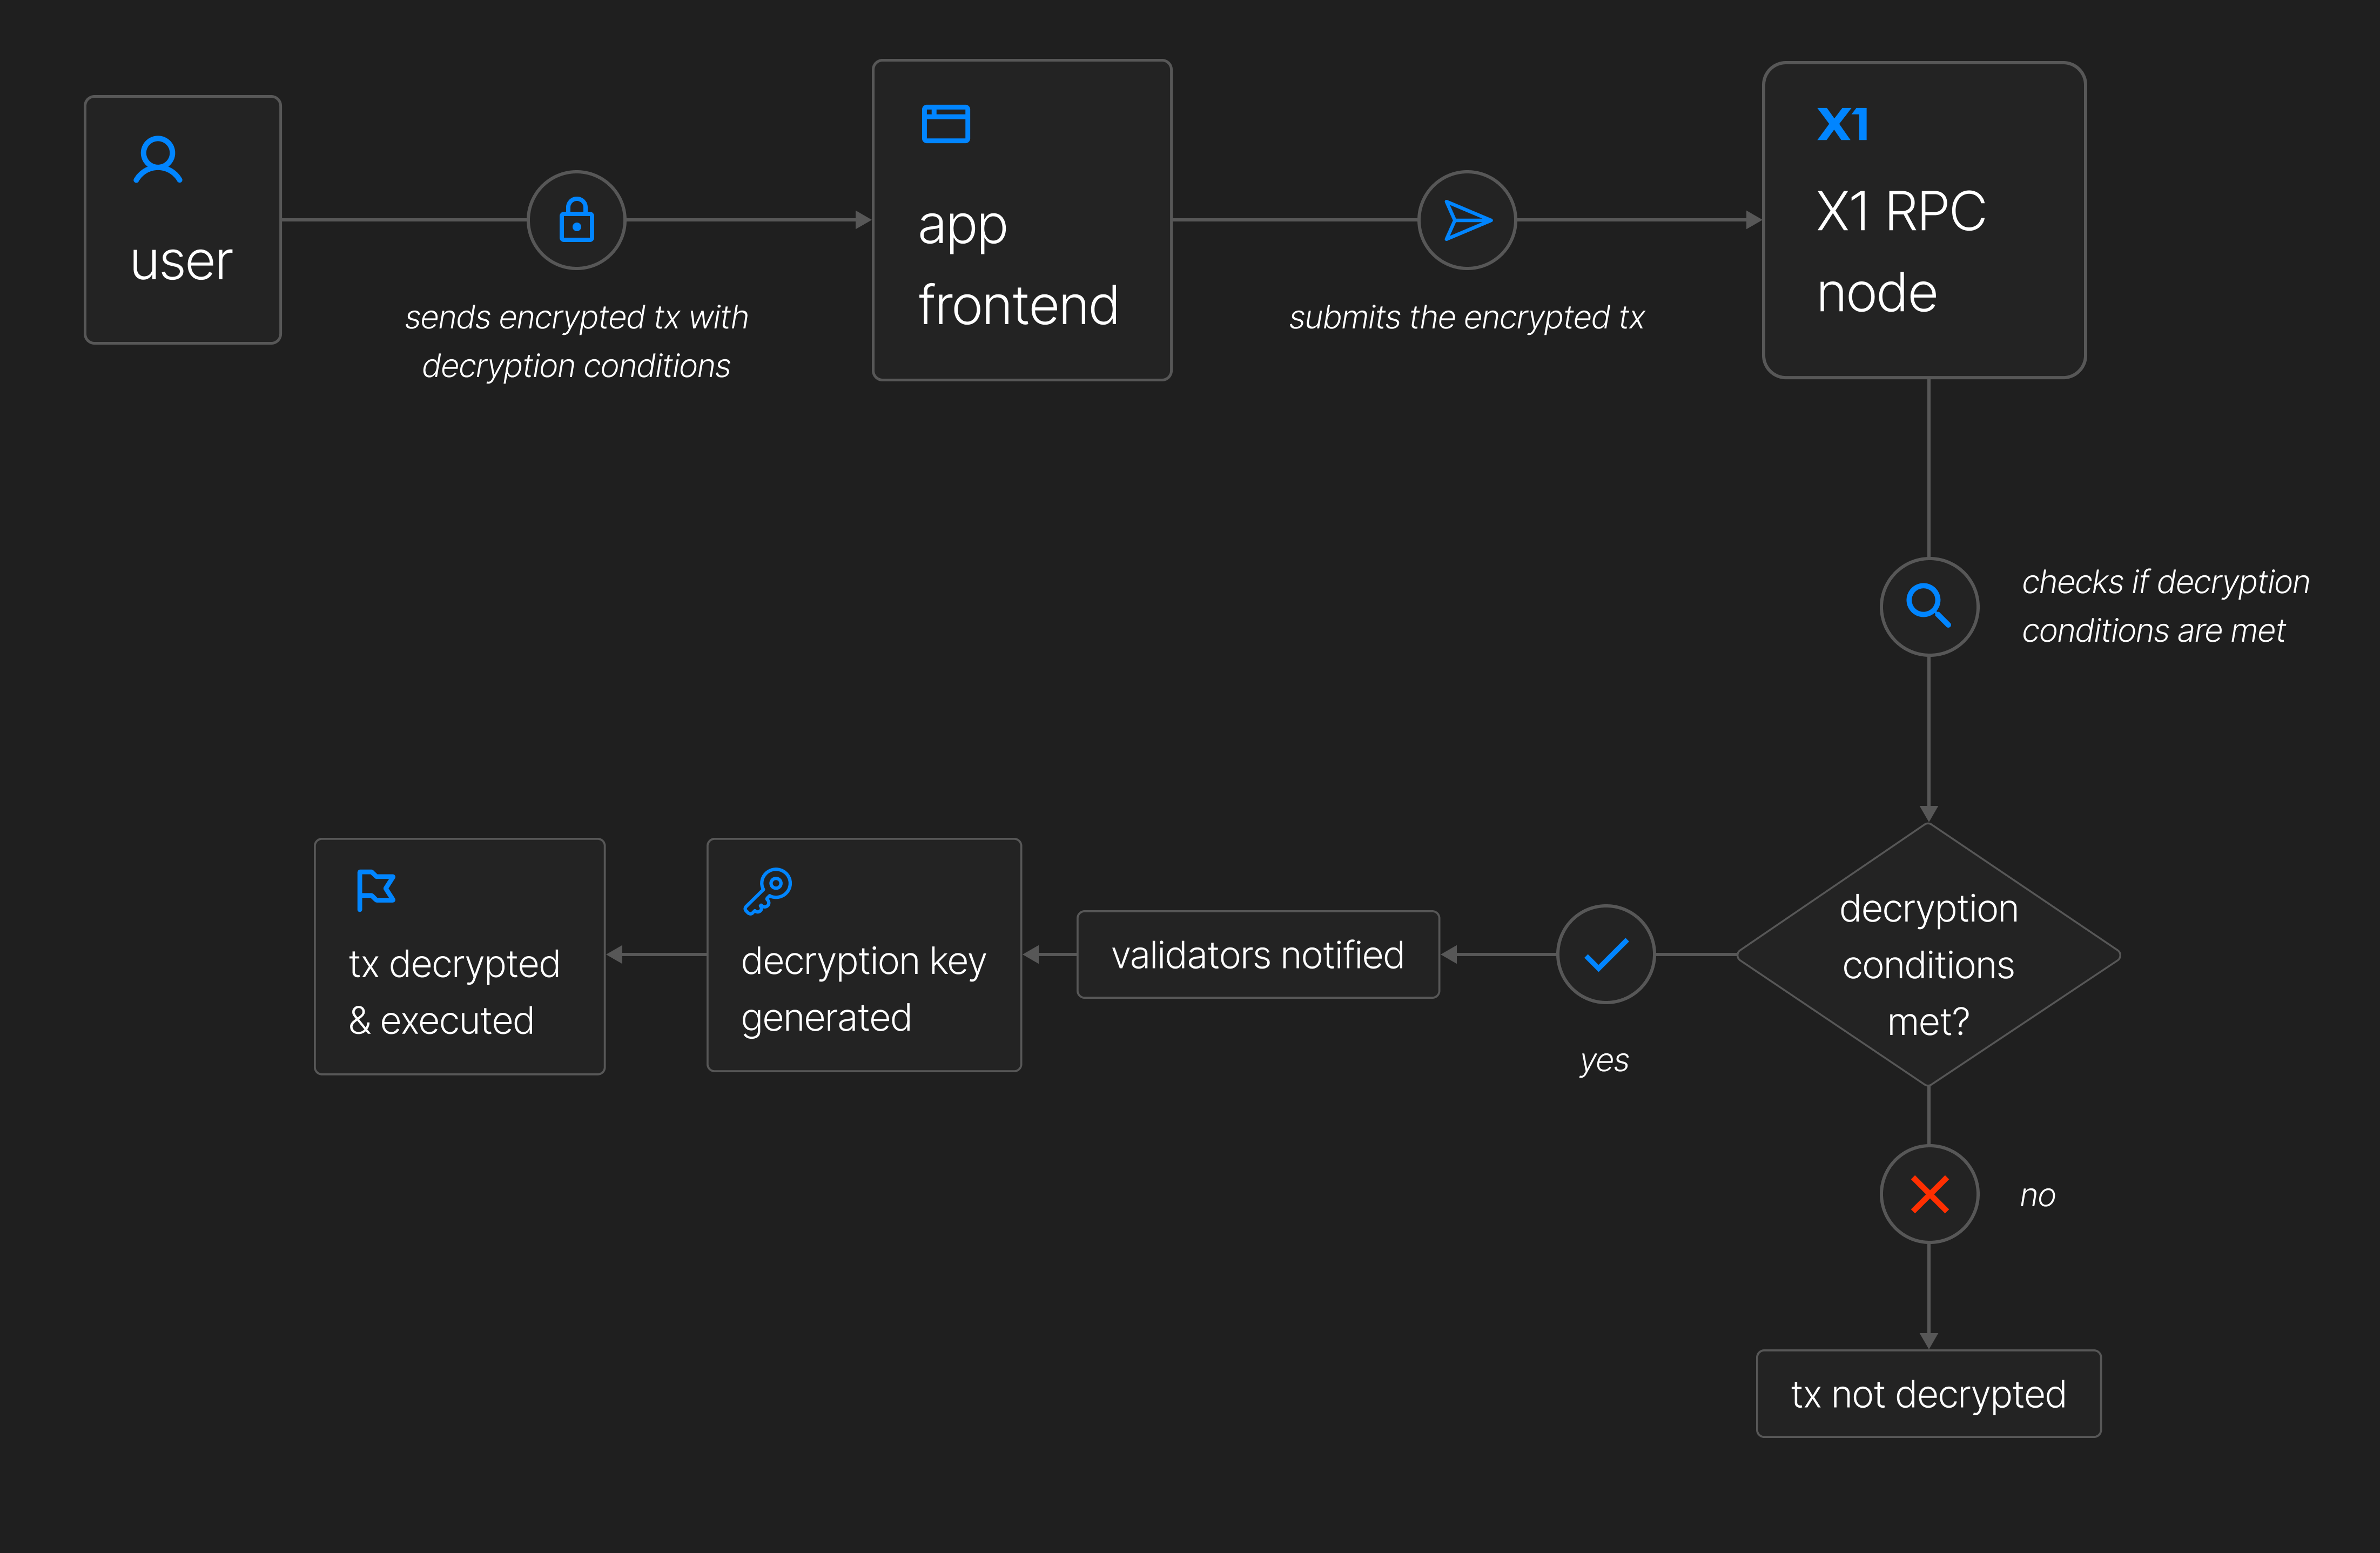Click the user profile icon

158,160
